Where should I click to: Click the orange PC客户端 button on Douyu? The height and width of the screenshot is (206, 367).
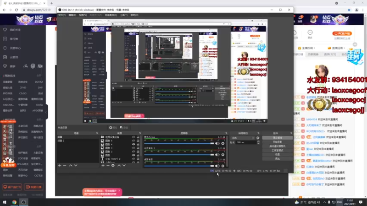coord(342,33)
